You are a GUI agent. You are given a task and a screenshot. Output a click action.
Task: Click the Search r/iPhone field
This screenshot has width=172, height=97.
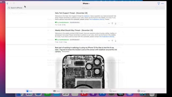coord(86,8)
